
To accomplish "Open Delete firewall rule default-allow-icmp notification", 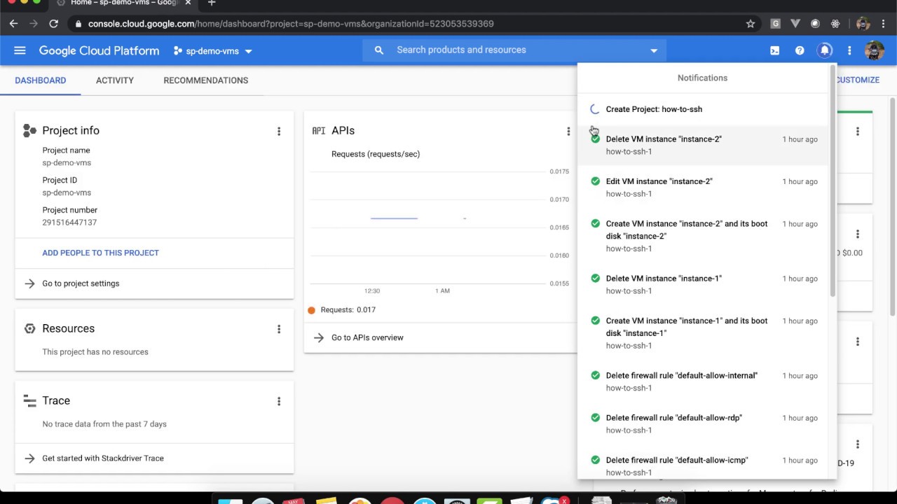I will (703, 466).
